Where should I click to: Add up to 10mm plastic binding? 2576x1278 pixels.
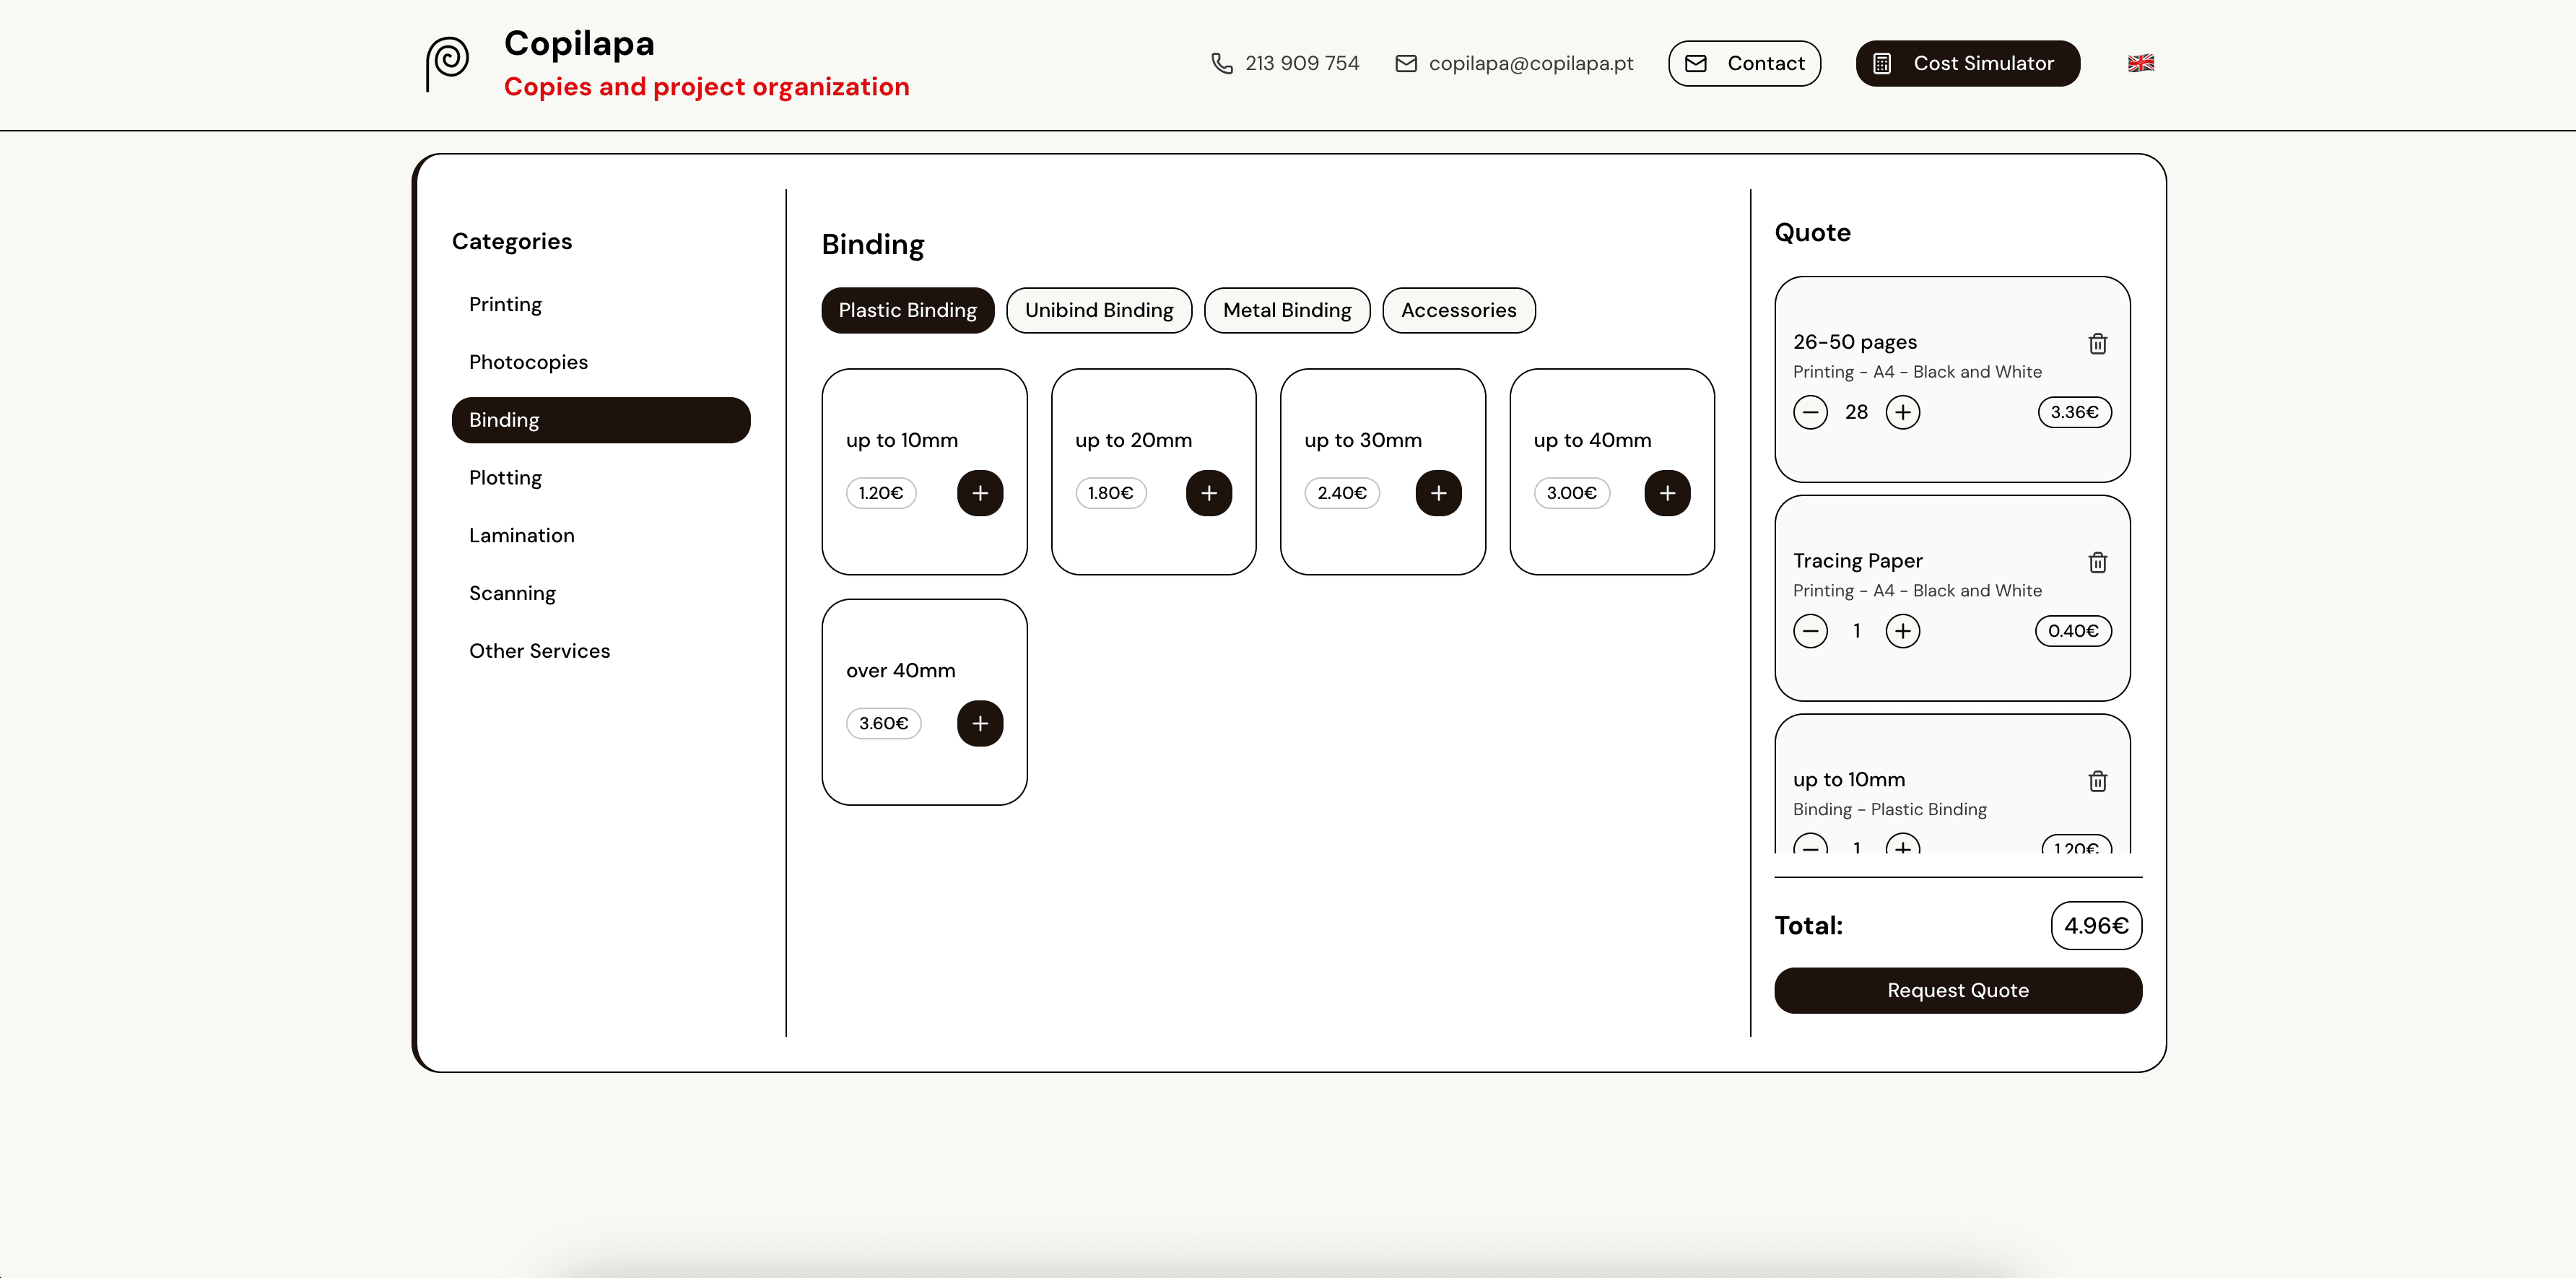coord(979,493)
